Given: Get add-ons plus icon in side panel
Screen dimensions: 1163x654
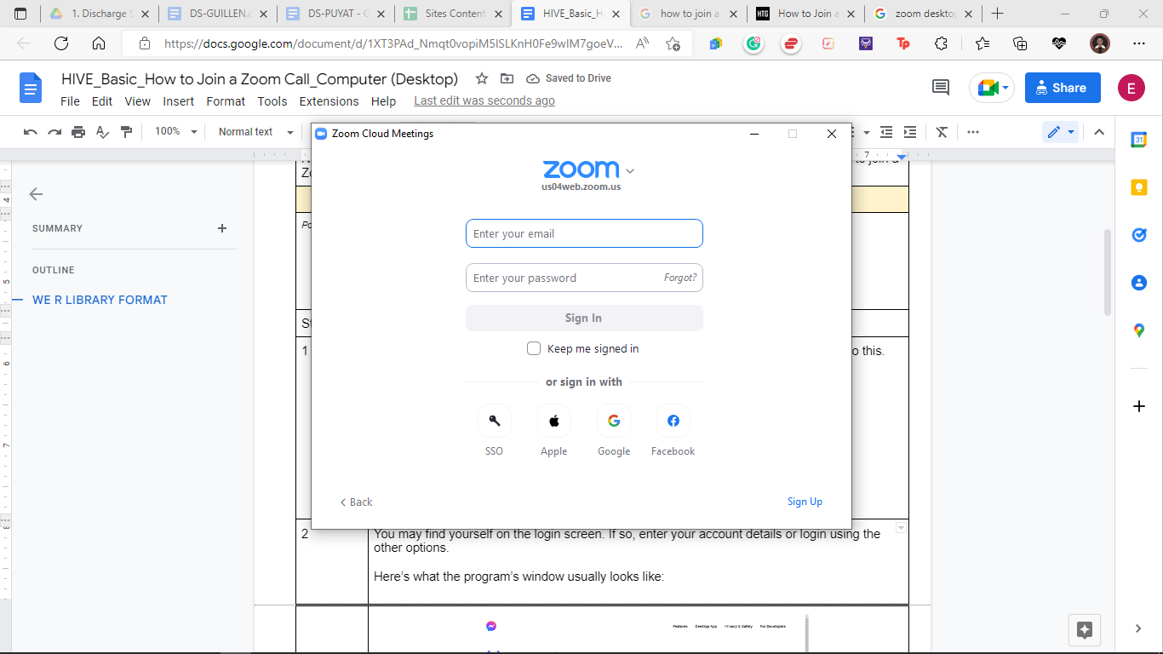Looking at the screenshot, I should [x=1139, y=406].
